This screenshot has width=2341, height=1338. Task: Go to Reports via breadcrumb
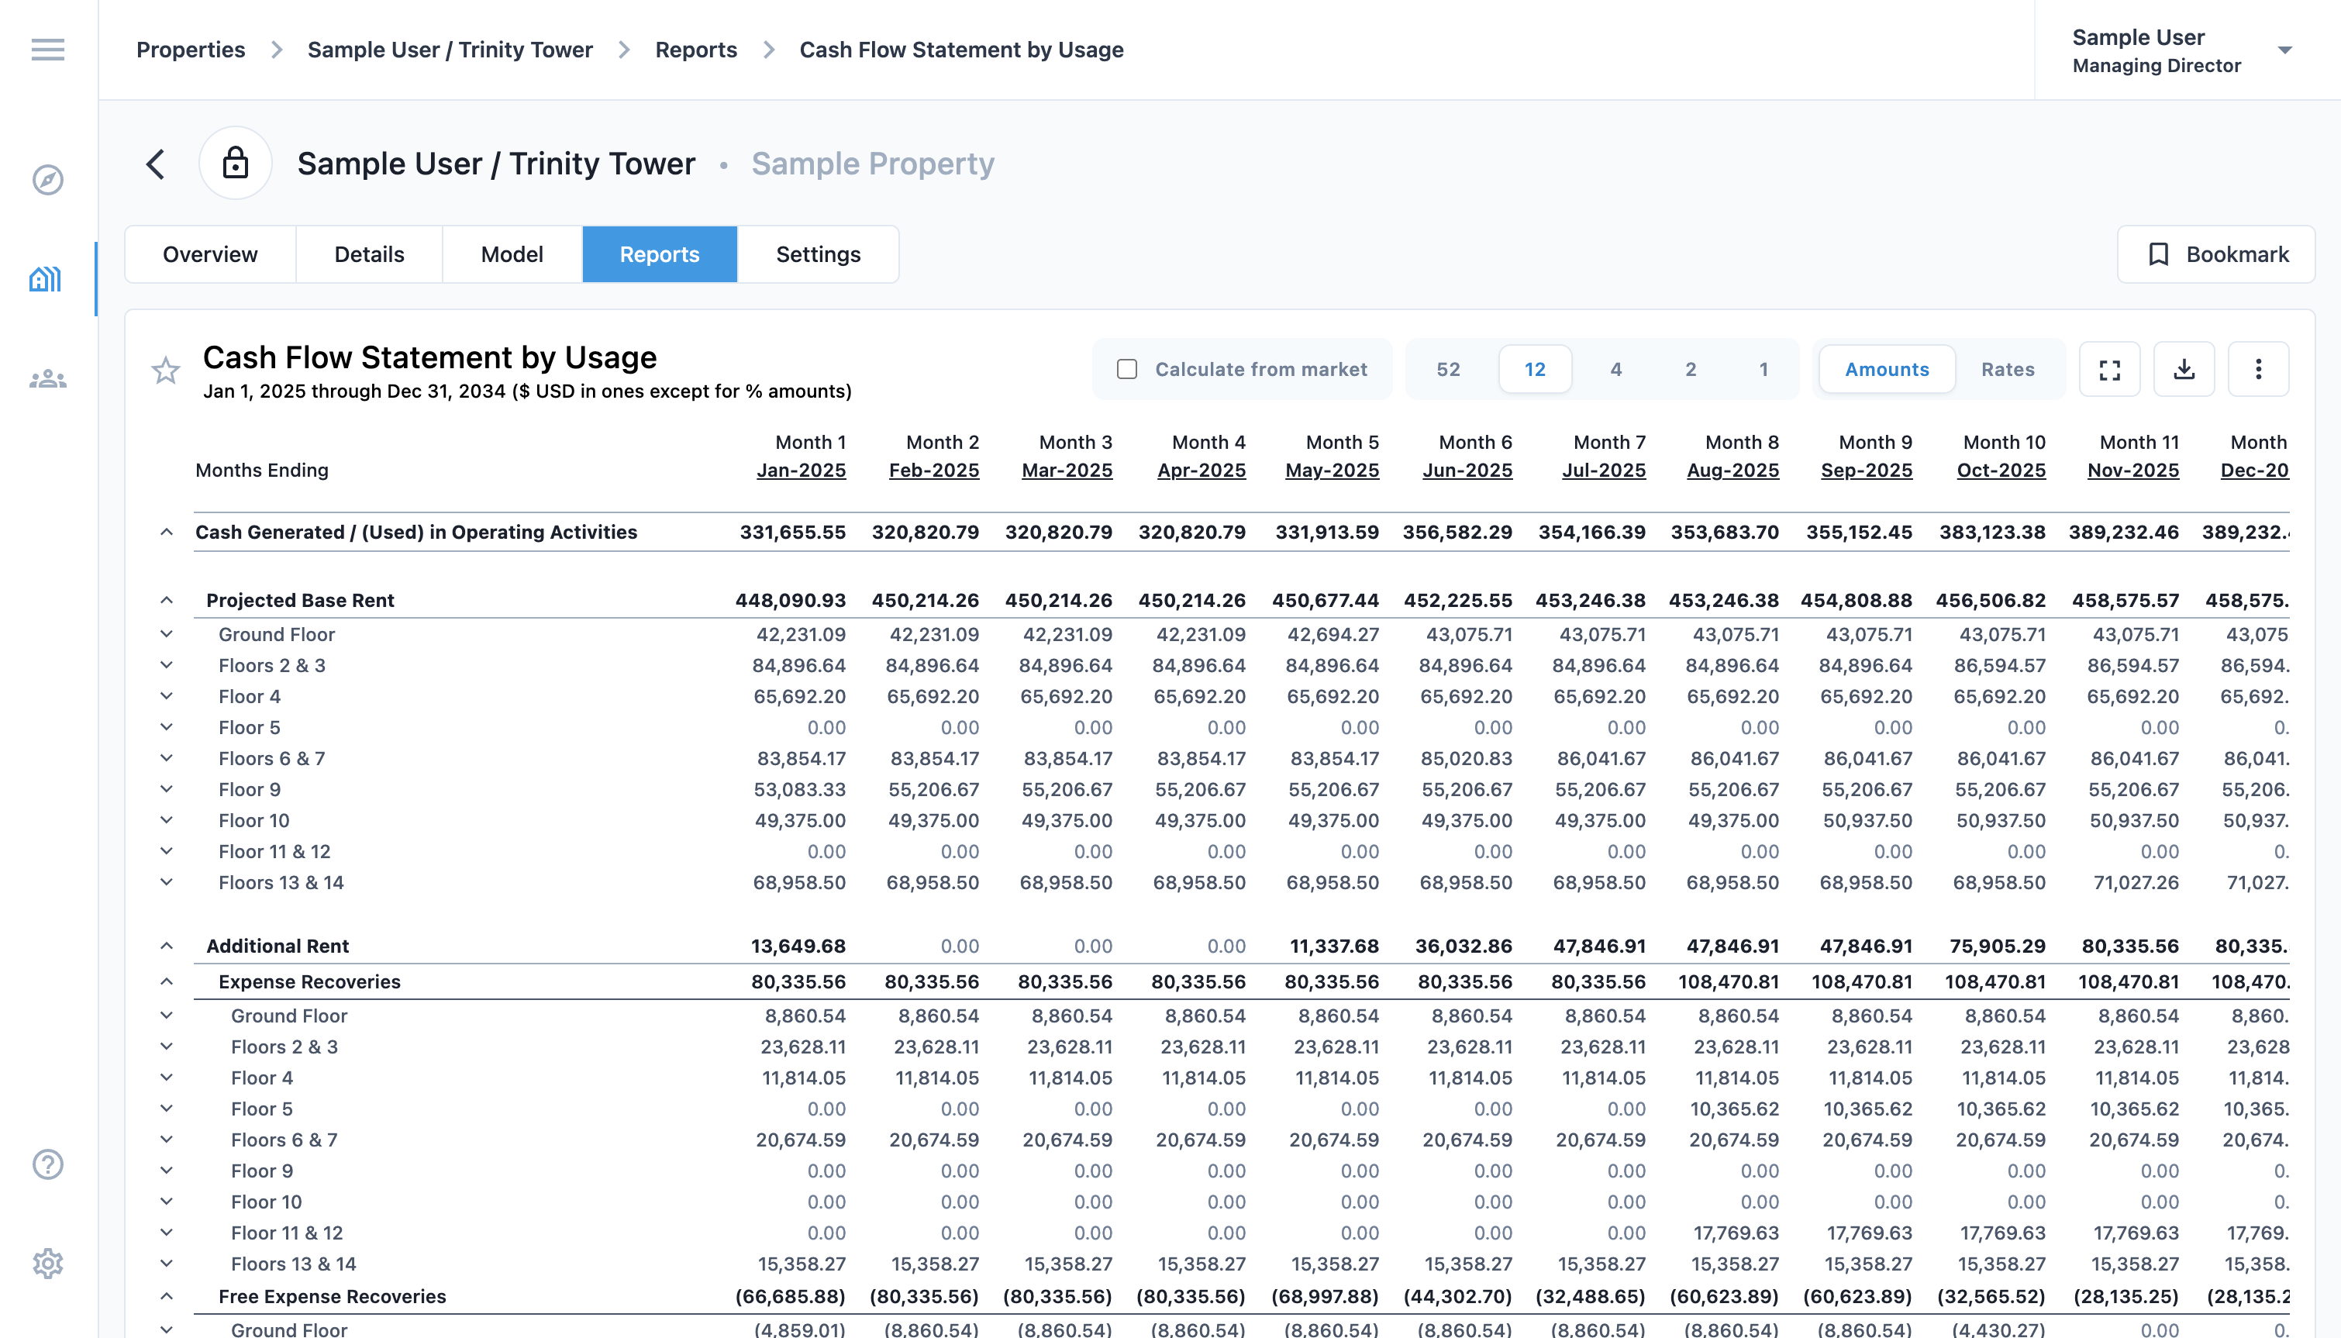pos(695,50)
